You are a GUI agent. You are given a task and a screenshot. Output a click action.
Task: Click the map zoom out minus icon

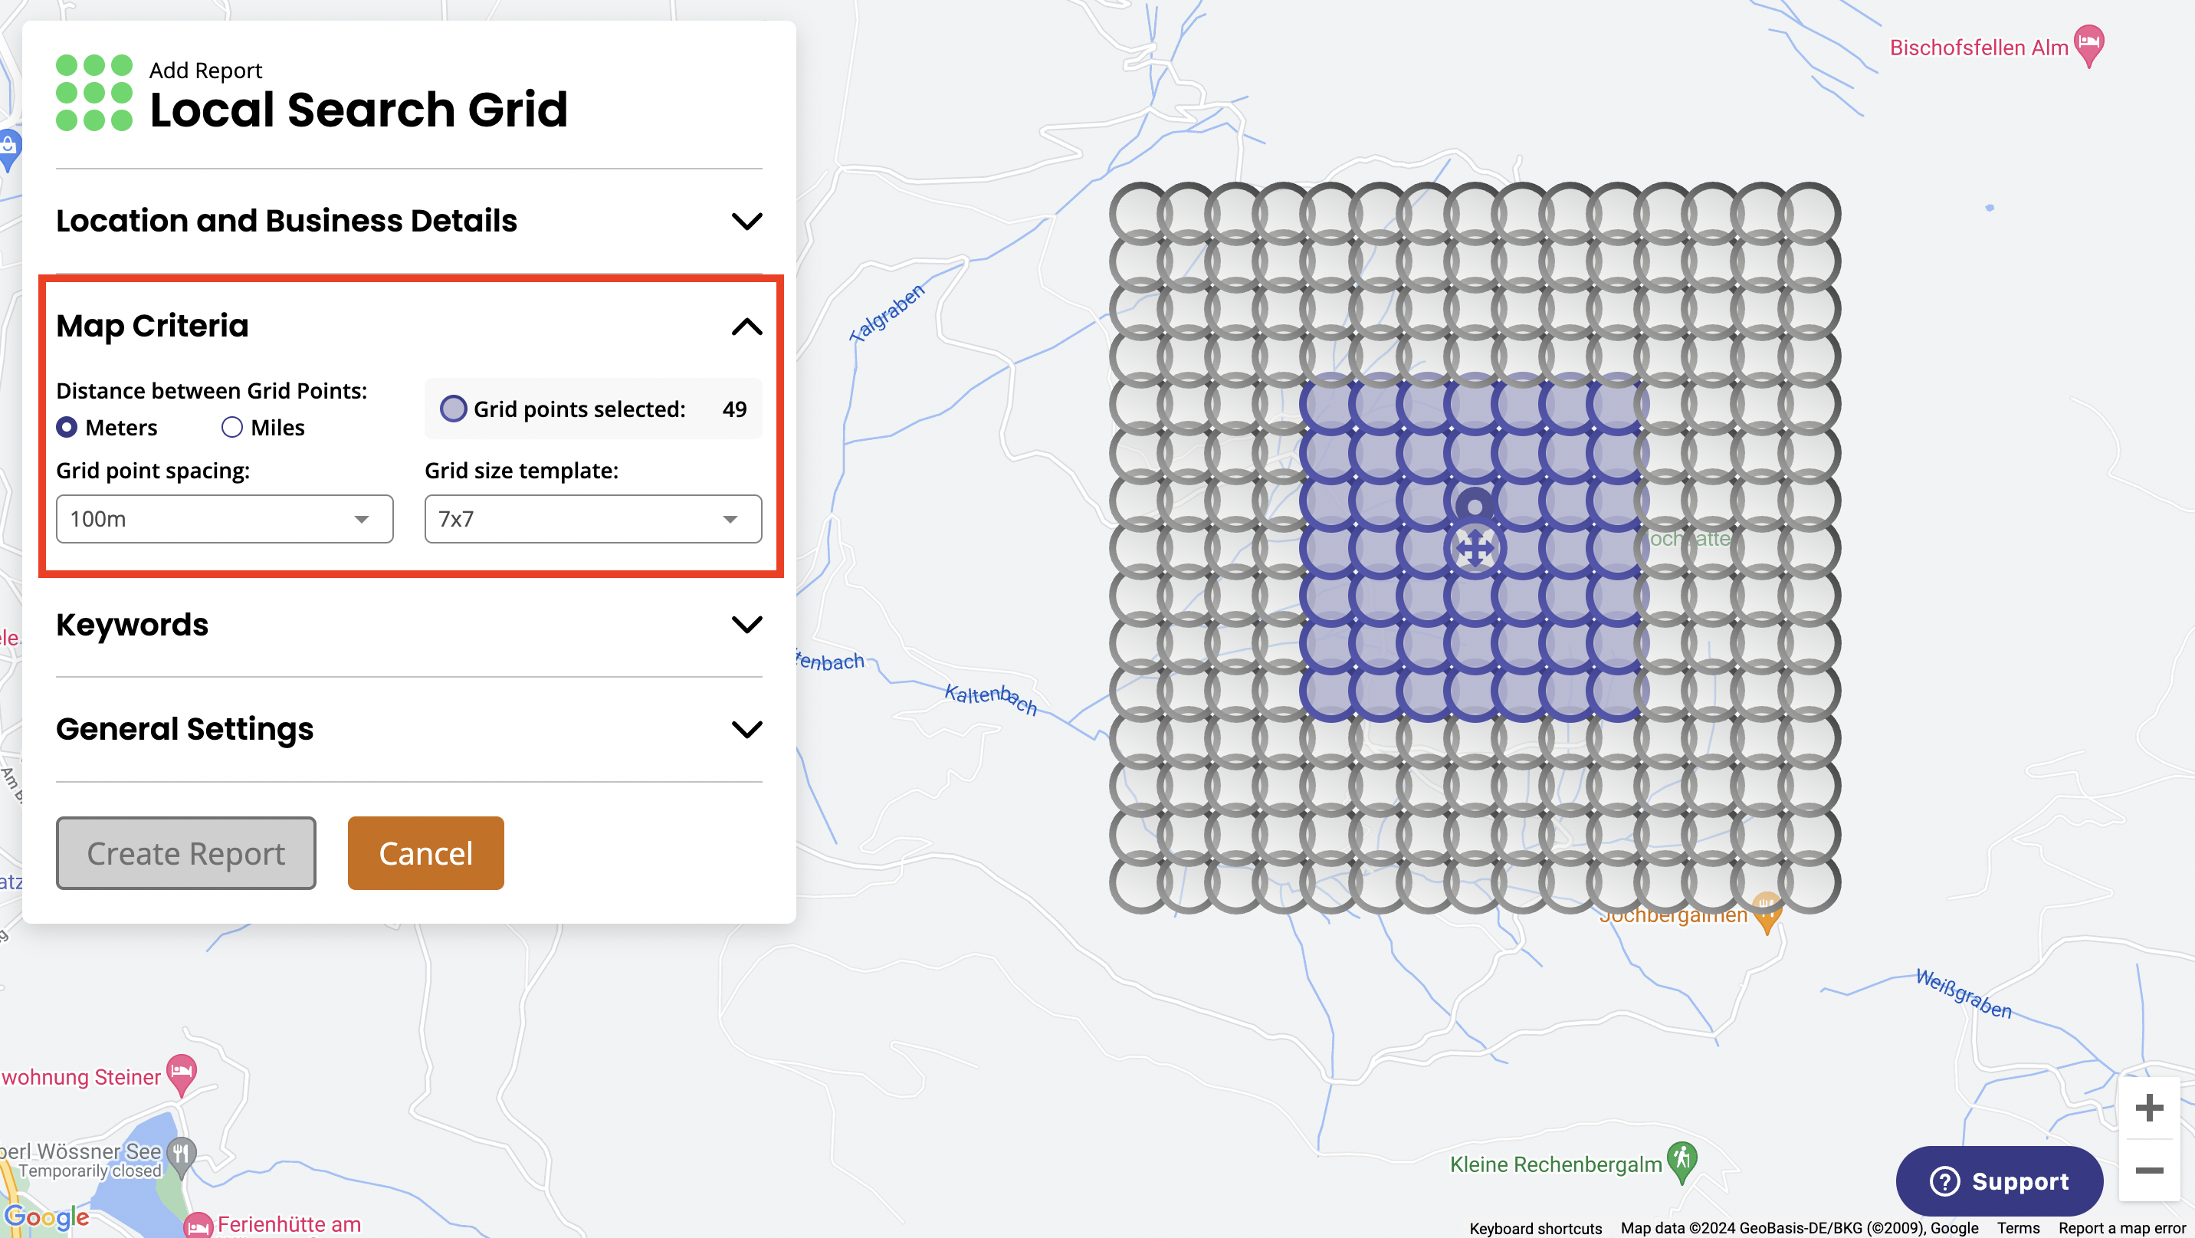(2149, 1171)
